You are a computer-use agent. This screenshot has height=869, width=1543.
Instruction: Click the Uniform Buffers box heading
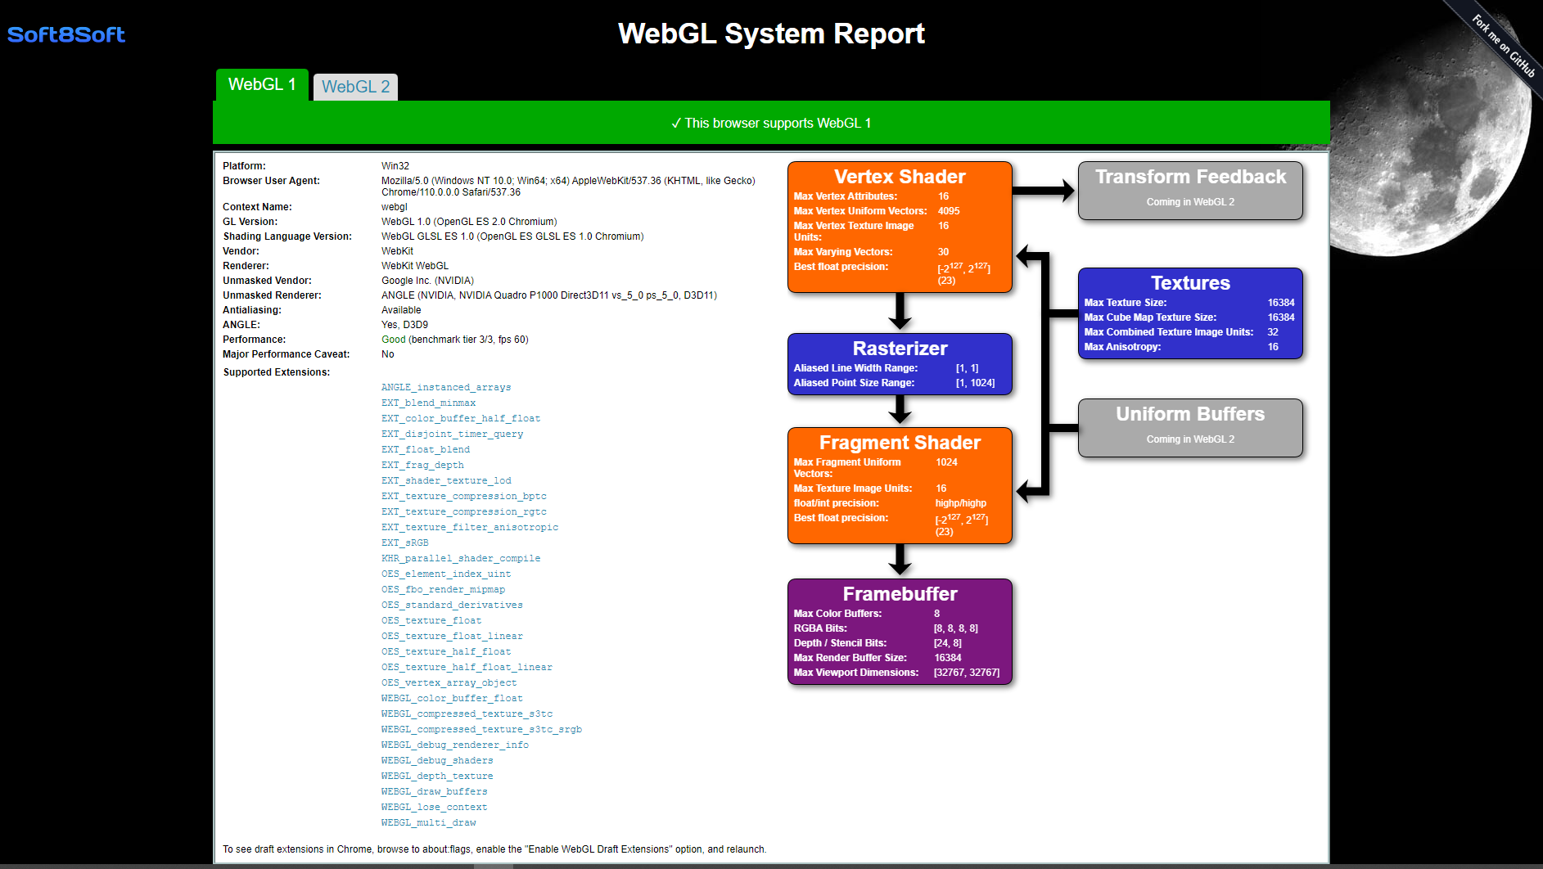(1190, 414)
